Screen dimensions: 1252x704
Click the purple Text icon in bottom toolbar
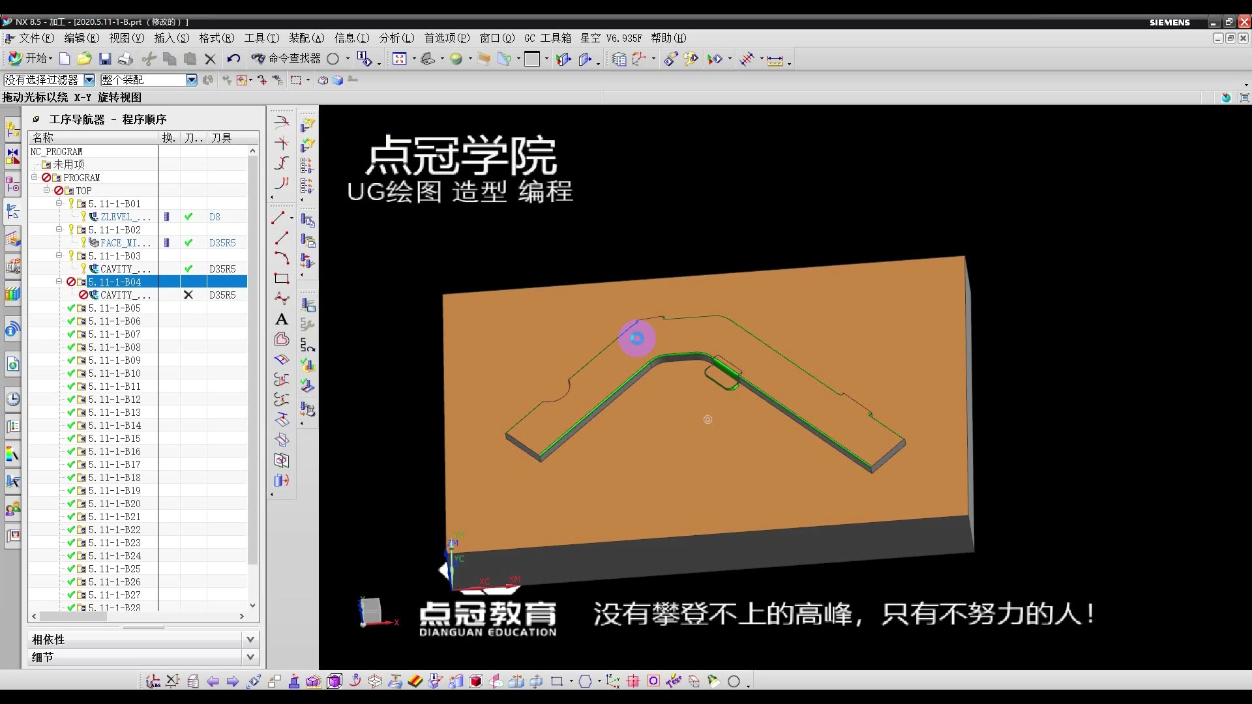pos(673,681)
